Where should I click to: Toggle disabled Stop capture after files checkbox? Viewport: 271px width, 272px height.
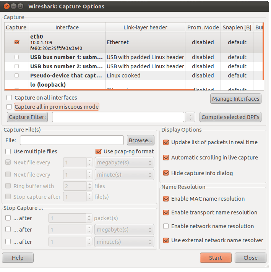point(8,196)
